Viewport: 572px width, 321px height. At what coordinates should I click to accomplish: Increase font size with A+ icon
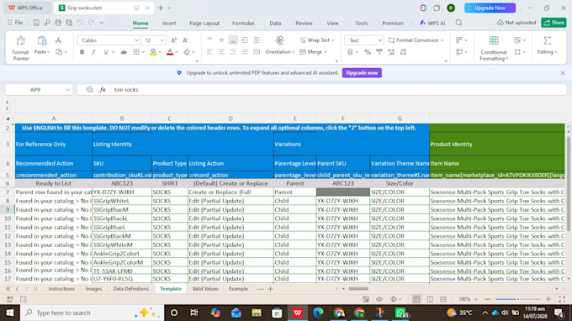click(x=174, y=40)
